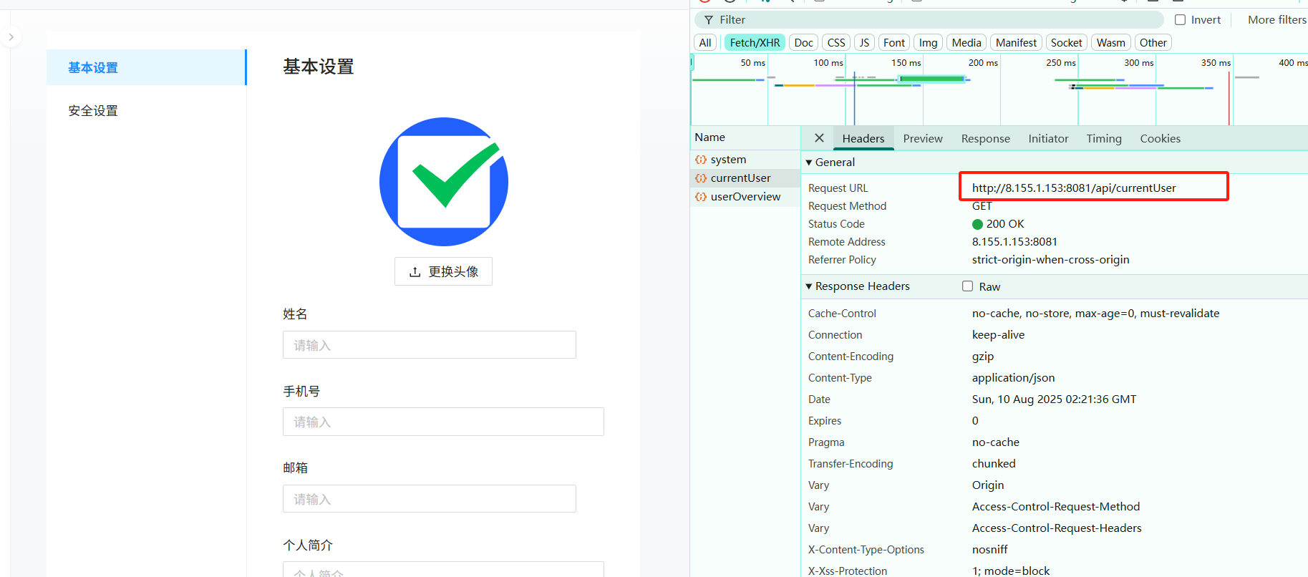Select the Doc filter
Image resolution: width=1308 pixels, height=577 pixels.
pyautogui.click(x=803, y=43)
